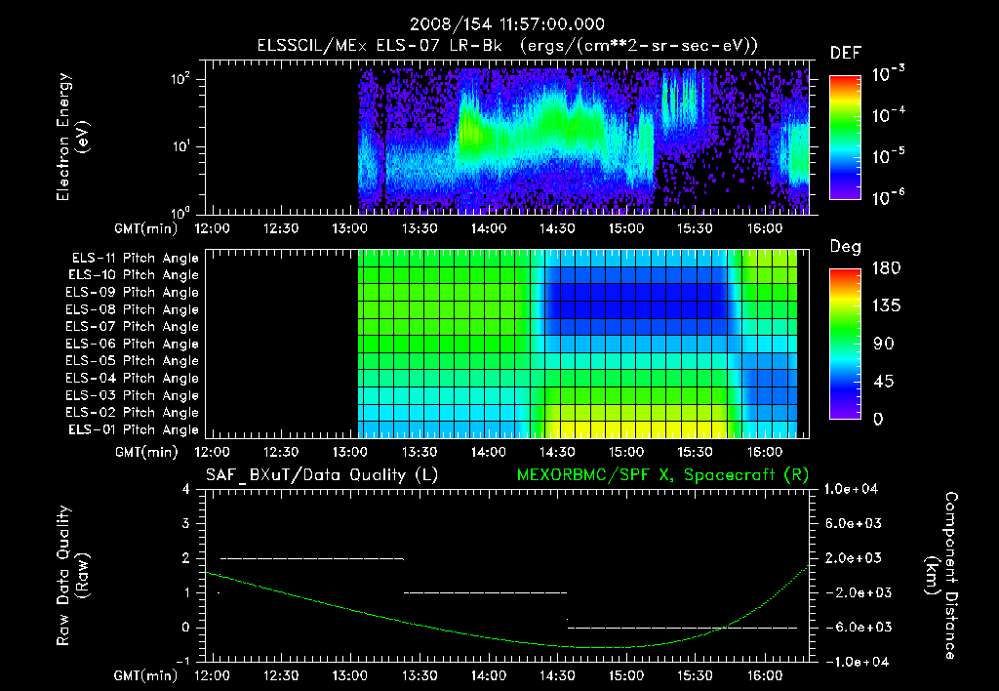The image size is (999, 691).
Task: Click the white data quality segment at level 2
Action: 312,558
